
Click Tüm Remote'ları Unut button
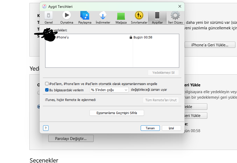coord(161,100)
